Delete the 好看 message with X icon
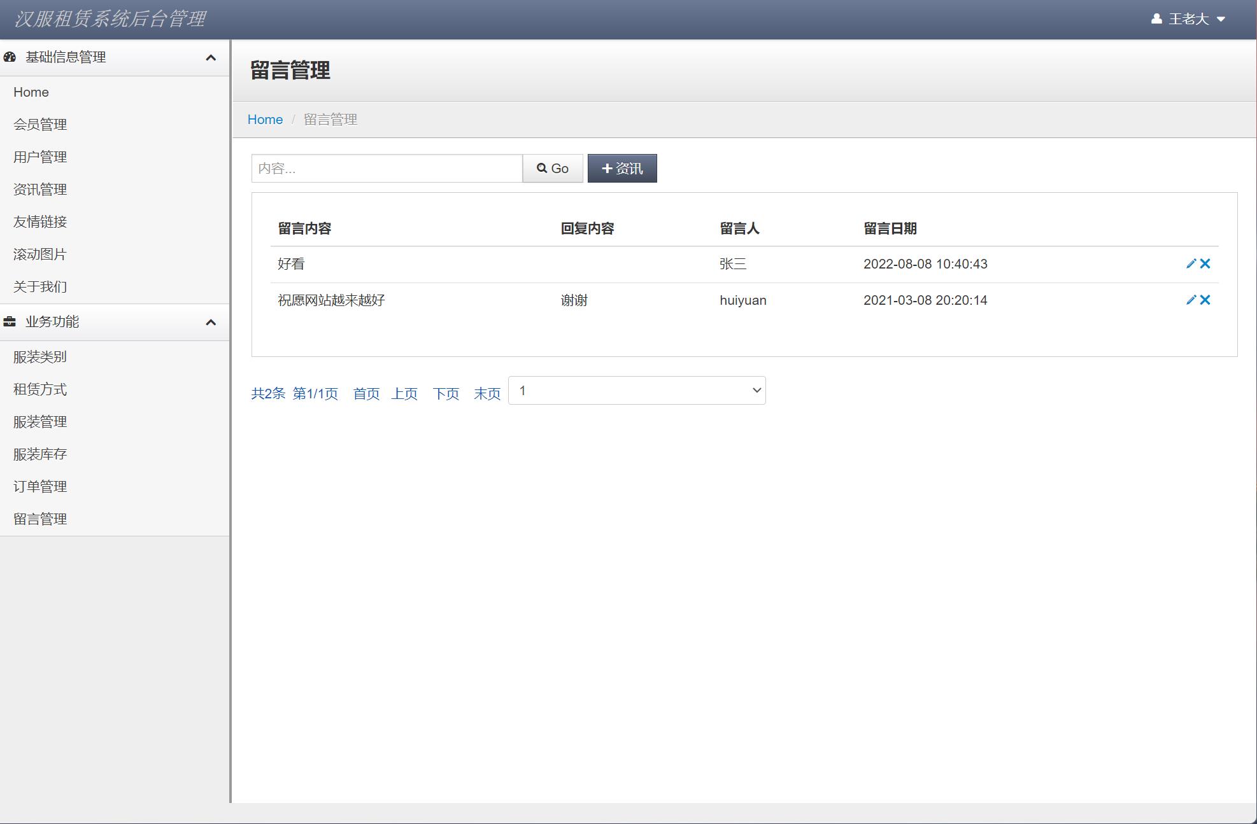 pyautogui.click(x=1205, y=263)
